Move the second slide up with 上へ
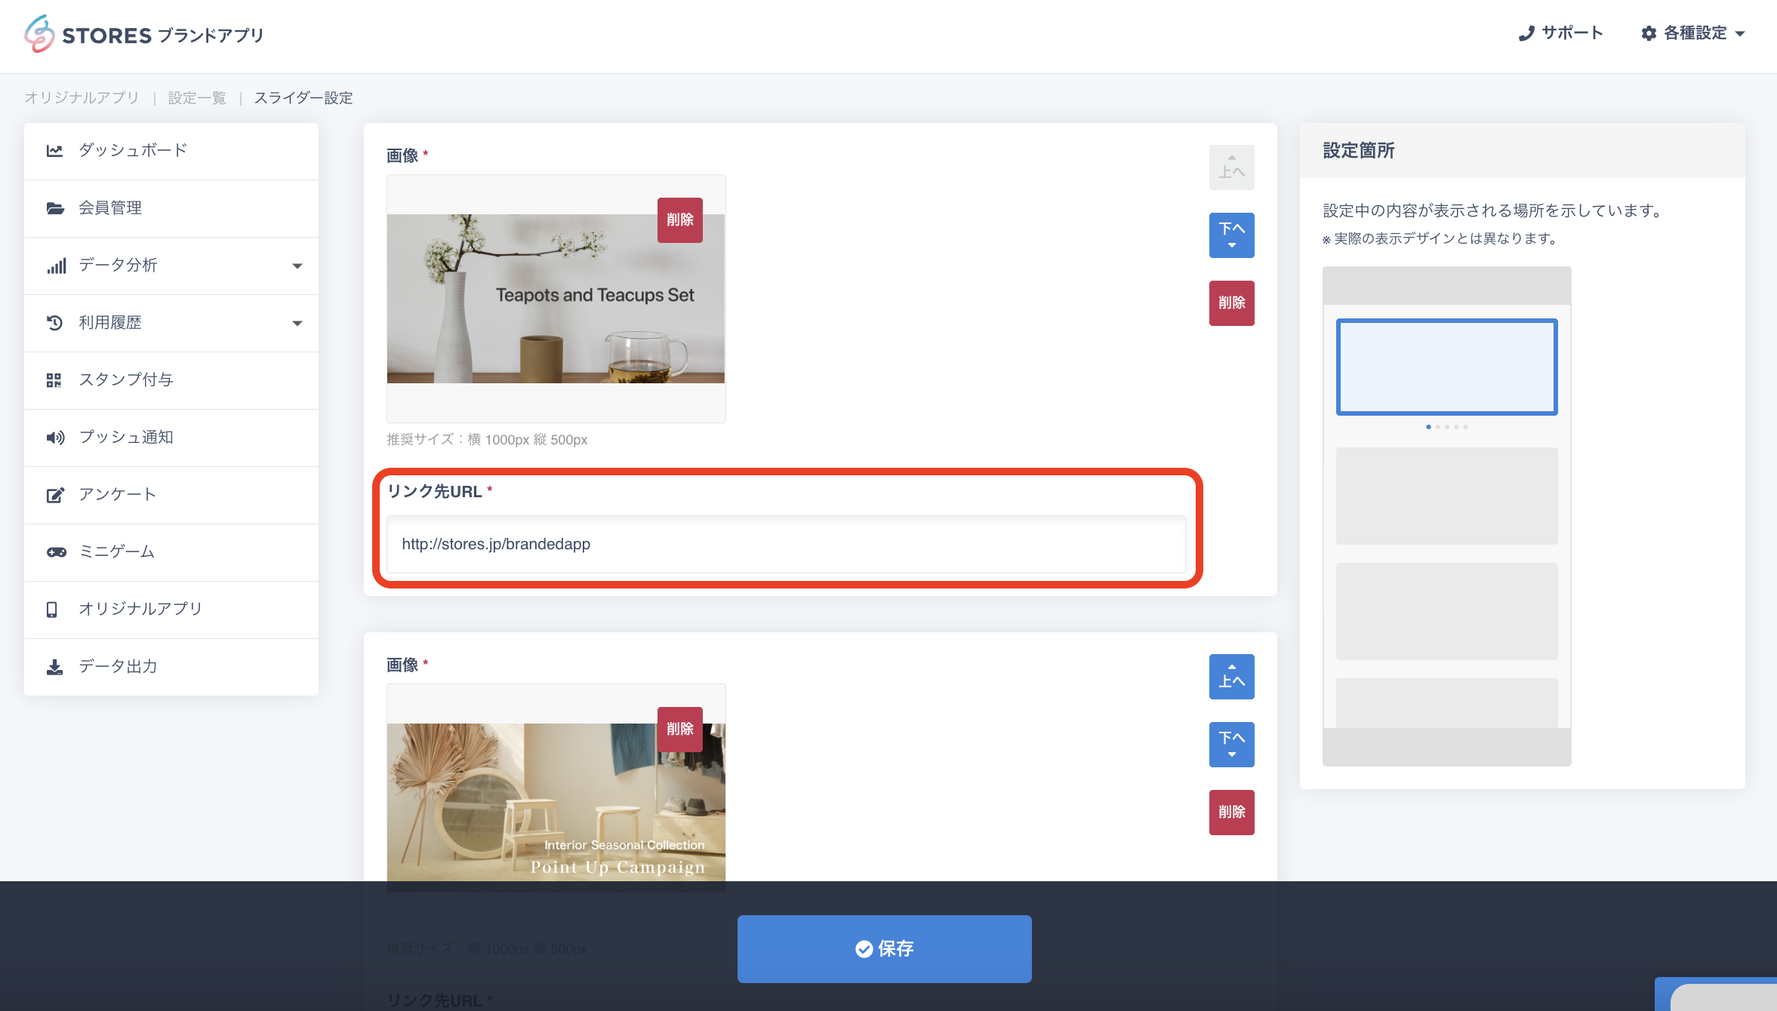This screenshot has width=1777, height=1011. coord(1231,676)
